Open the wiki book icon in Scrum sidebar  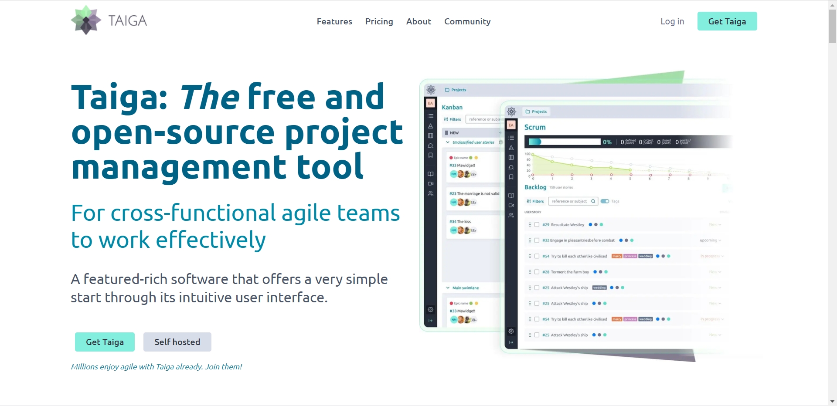pos(511,196)
